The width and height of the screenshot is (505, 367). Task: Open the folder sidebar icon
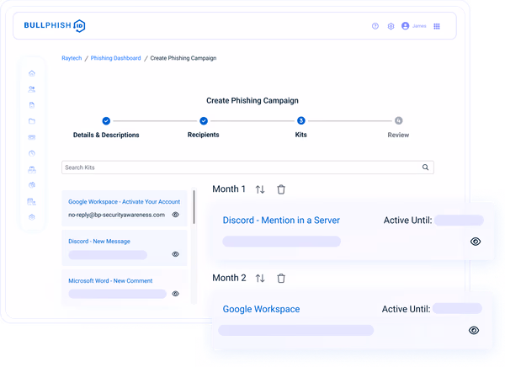(x=32, y=121)
